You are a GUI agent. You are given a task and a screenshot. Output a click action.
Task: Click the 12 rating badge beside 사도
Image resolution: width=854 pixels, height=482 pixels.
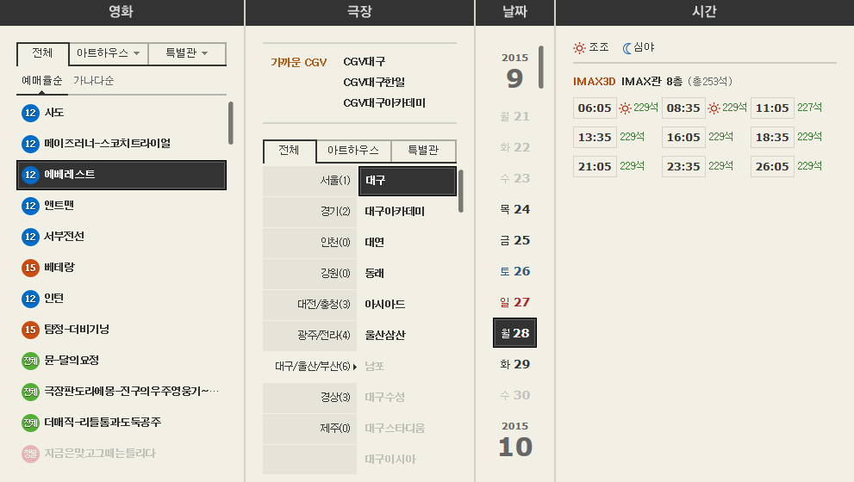[30, 113]
